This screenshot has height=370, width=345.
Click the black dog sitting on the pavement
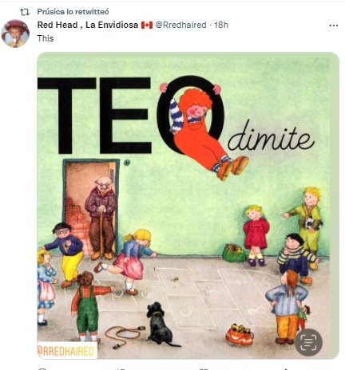(160, 325)
